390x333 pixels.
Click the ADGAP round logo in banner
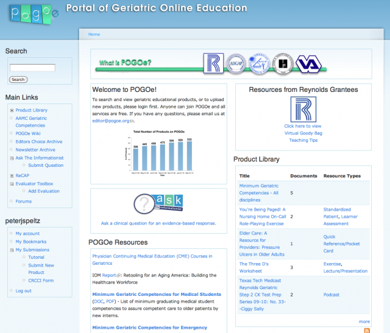(x=235, y=63)
